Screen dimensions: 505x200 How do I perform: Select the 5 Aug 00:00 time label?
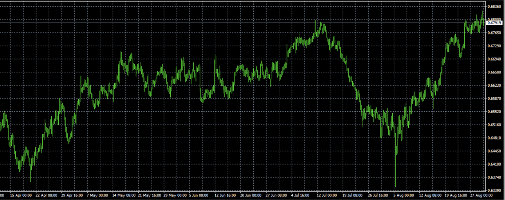pyautogui.click(x=404, y=195)
